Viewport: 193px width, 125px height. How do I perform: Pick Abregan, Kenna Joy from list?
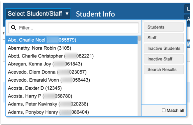pyautogui.click(x=71, y=64)
